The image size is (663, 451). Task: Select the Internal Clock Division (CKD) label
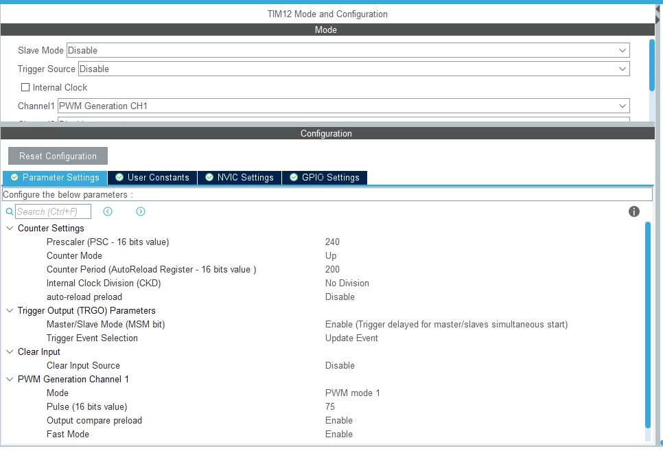coord(104,283)
